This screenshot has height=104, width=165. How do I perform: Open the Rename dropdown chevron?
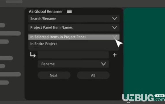(104, 64)
